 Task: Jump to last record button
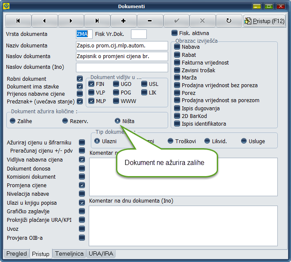click(97, 21)
